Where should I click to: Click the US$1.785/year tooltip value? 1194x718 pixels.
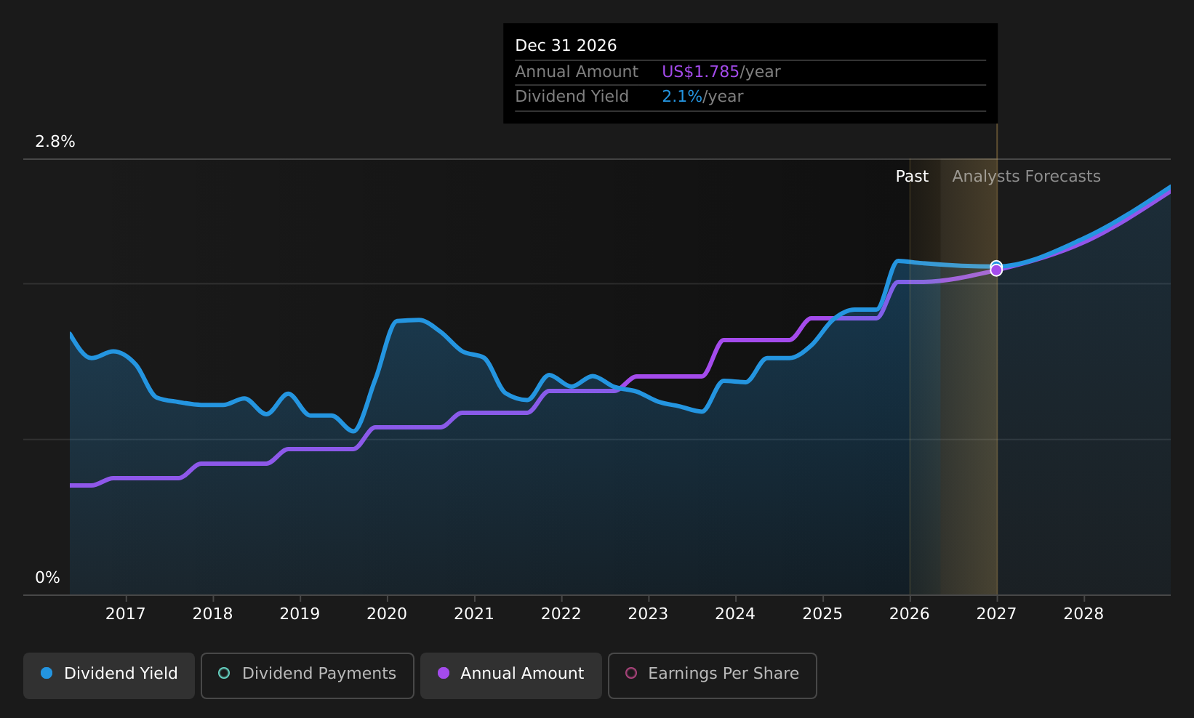(x=721, y=72)
